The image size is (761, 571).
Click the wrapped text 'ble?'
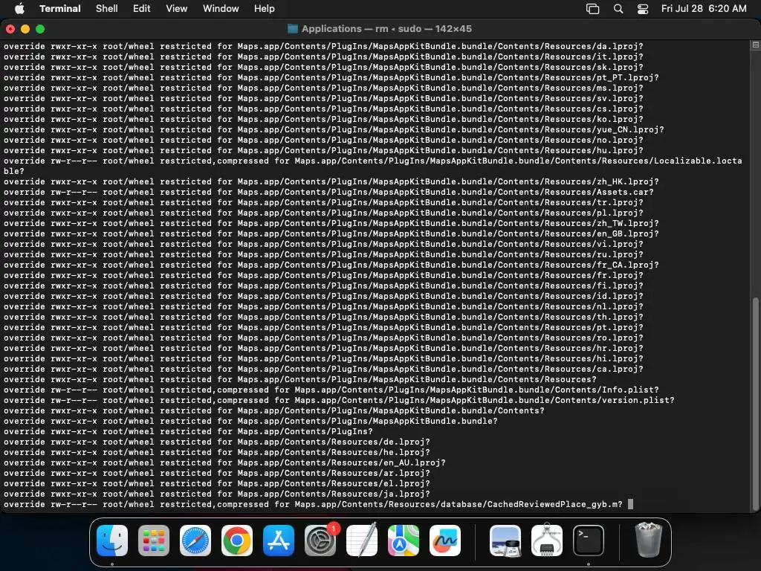pyautogui.click(x=13, y=172)
